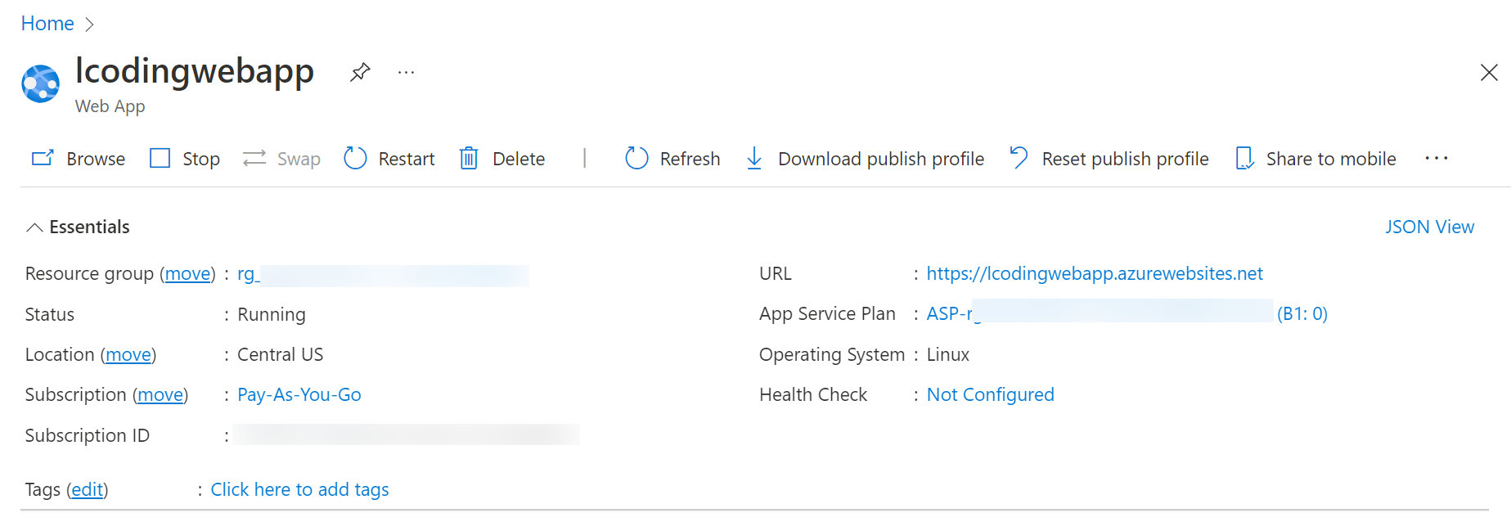Click the Download publish profile arrow icon
Screen dimensions: 1511x522
pyautogui.click(x=754, y=158)
